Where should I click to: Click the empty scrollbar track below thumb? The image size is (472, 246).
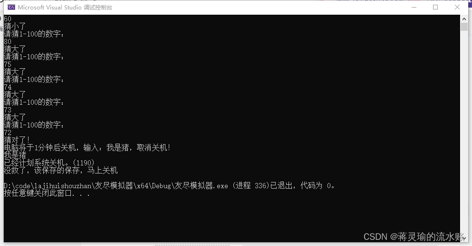(x=464, y=132)
